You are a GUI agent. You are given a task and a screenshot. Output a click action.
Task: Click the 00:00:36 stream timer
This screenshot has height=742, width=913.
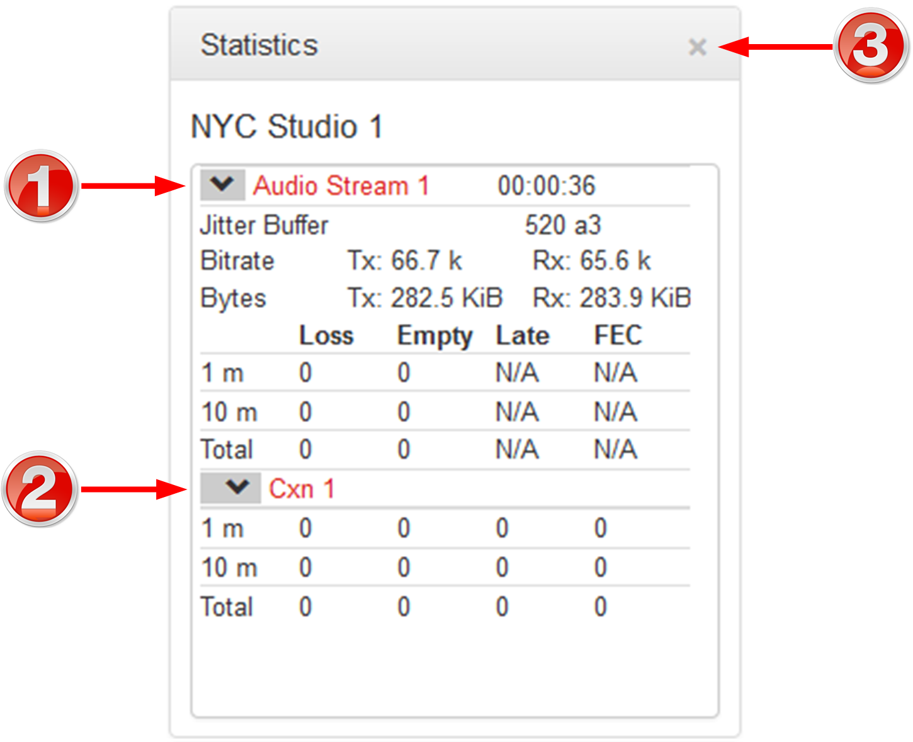(x=546, y=186)
